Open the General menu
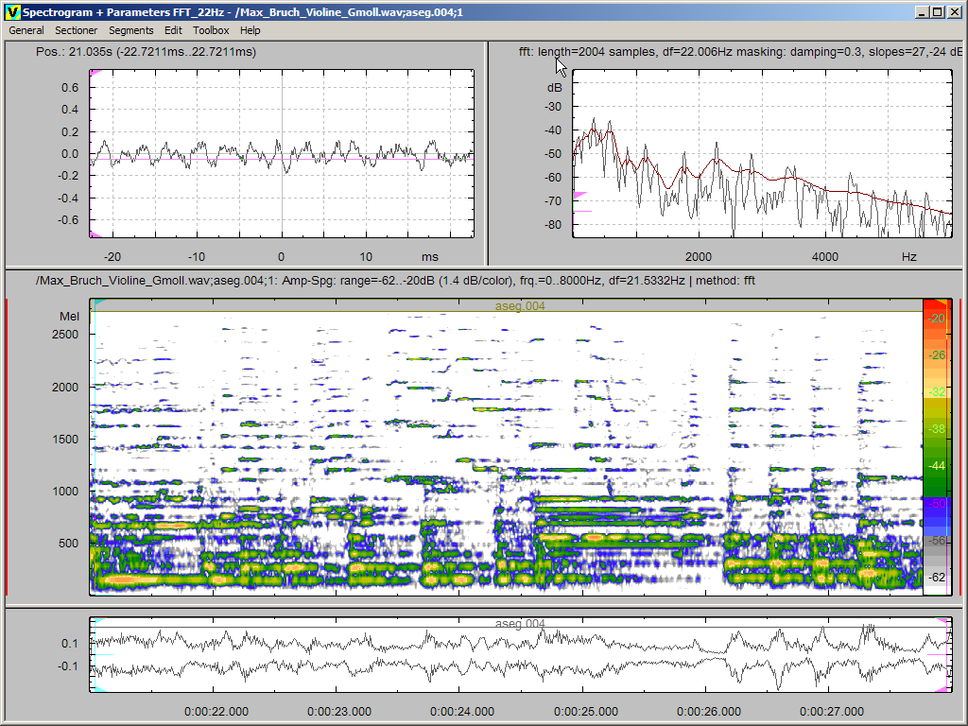The width and height of the screenshot is (968, 726). click(x=26, y=30)
